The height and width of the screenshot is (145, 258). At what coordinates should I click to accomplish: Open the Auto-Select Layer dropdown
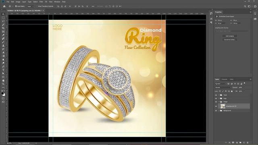[x=30, y=6]
